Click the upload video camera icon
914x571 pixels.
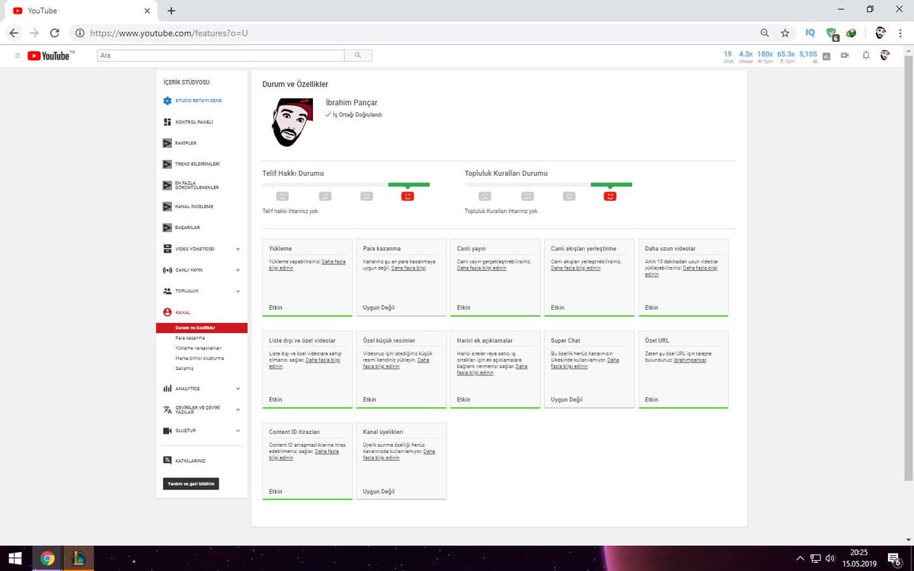pos(845,56)
